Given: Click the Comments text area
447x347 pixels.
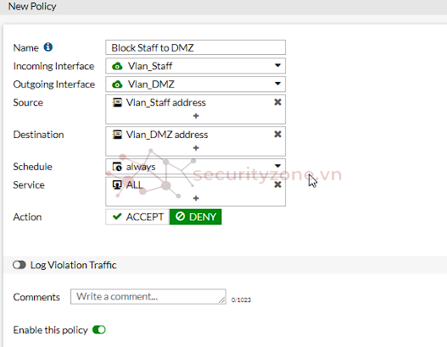Looking at the screenshot, I should pyautogui.click(x=148, y=297).
